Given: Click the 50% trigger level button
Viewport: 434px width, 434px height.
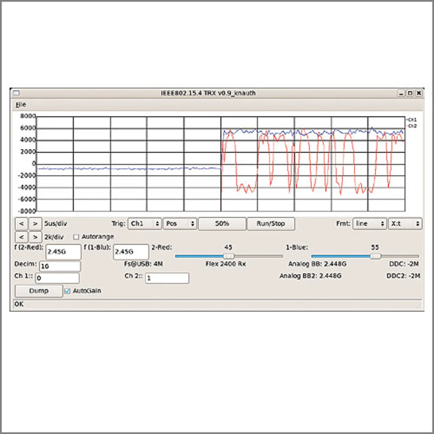Looking at the screenshot, I should pyautogui.click(x=222, y=224).
